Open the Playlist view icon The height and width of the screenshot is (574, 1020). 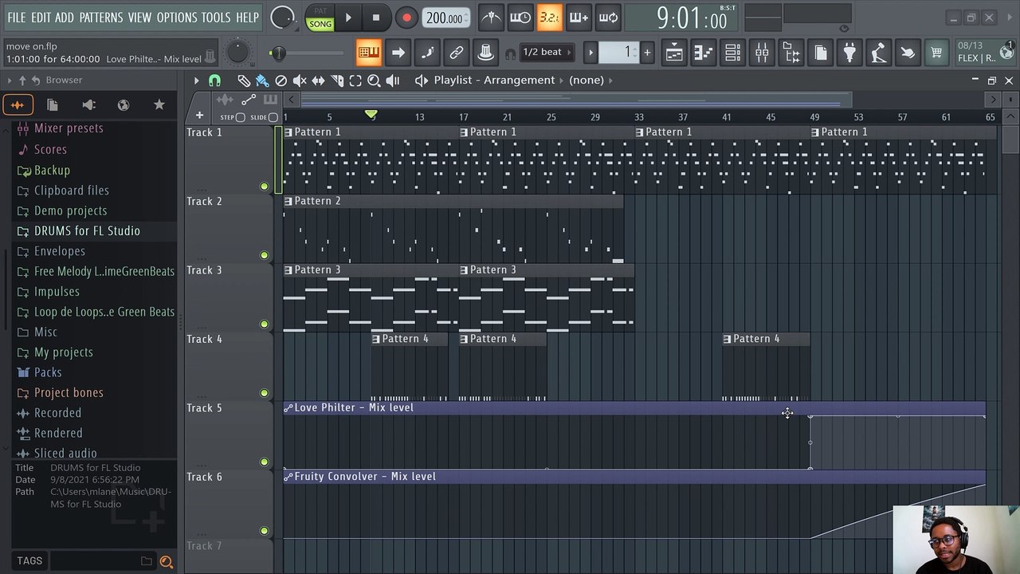click(674, 53)
